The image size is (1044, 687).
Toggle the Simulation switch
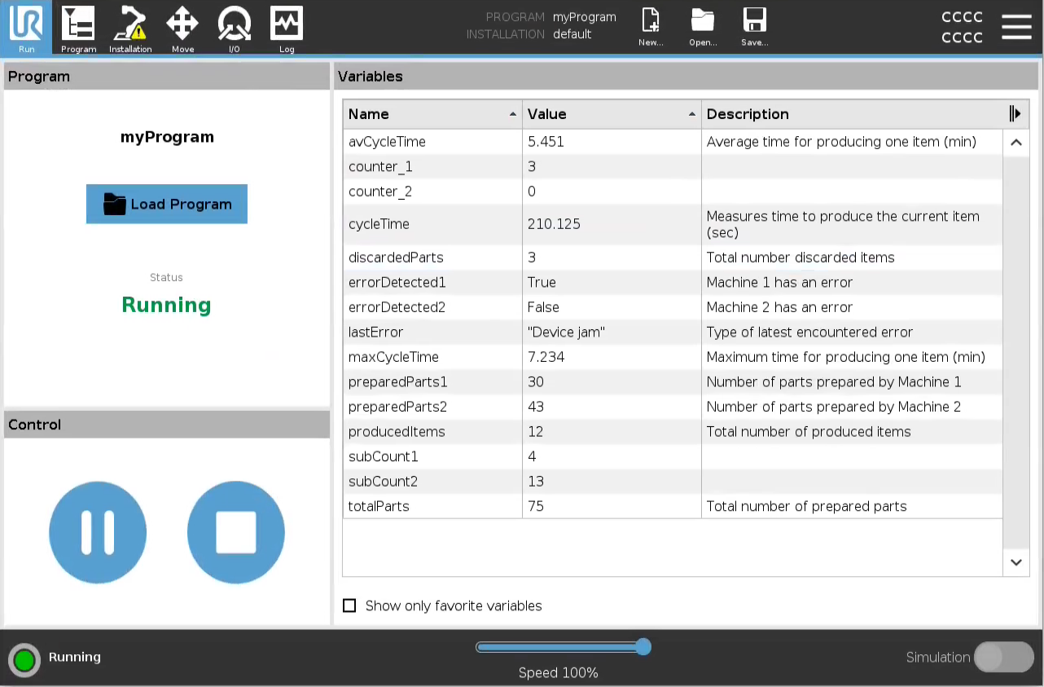click(1003, 657)
